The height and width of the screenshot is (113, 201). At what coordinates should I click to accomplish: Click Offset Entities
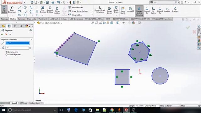[57, 10]
